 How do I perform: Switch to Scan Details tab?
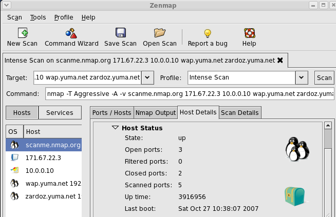[x=240, y=112]
